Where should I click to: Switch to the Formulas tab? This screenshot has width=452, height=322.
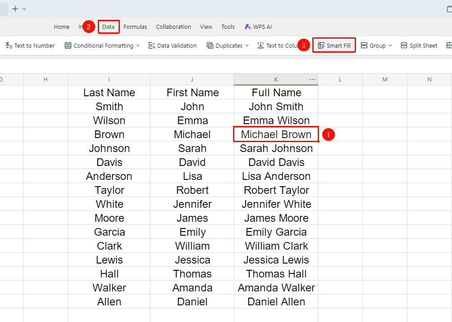point(135,27)
